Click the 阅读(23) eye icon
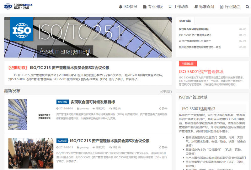251x170 pixels. click(99, 147)
